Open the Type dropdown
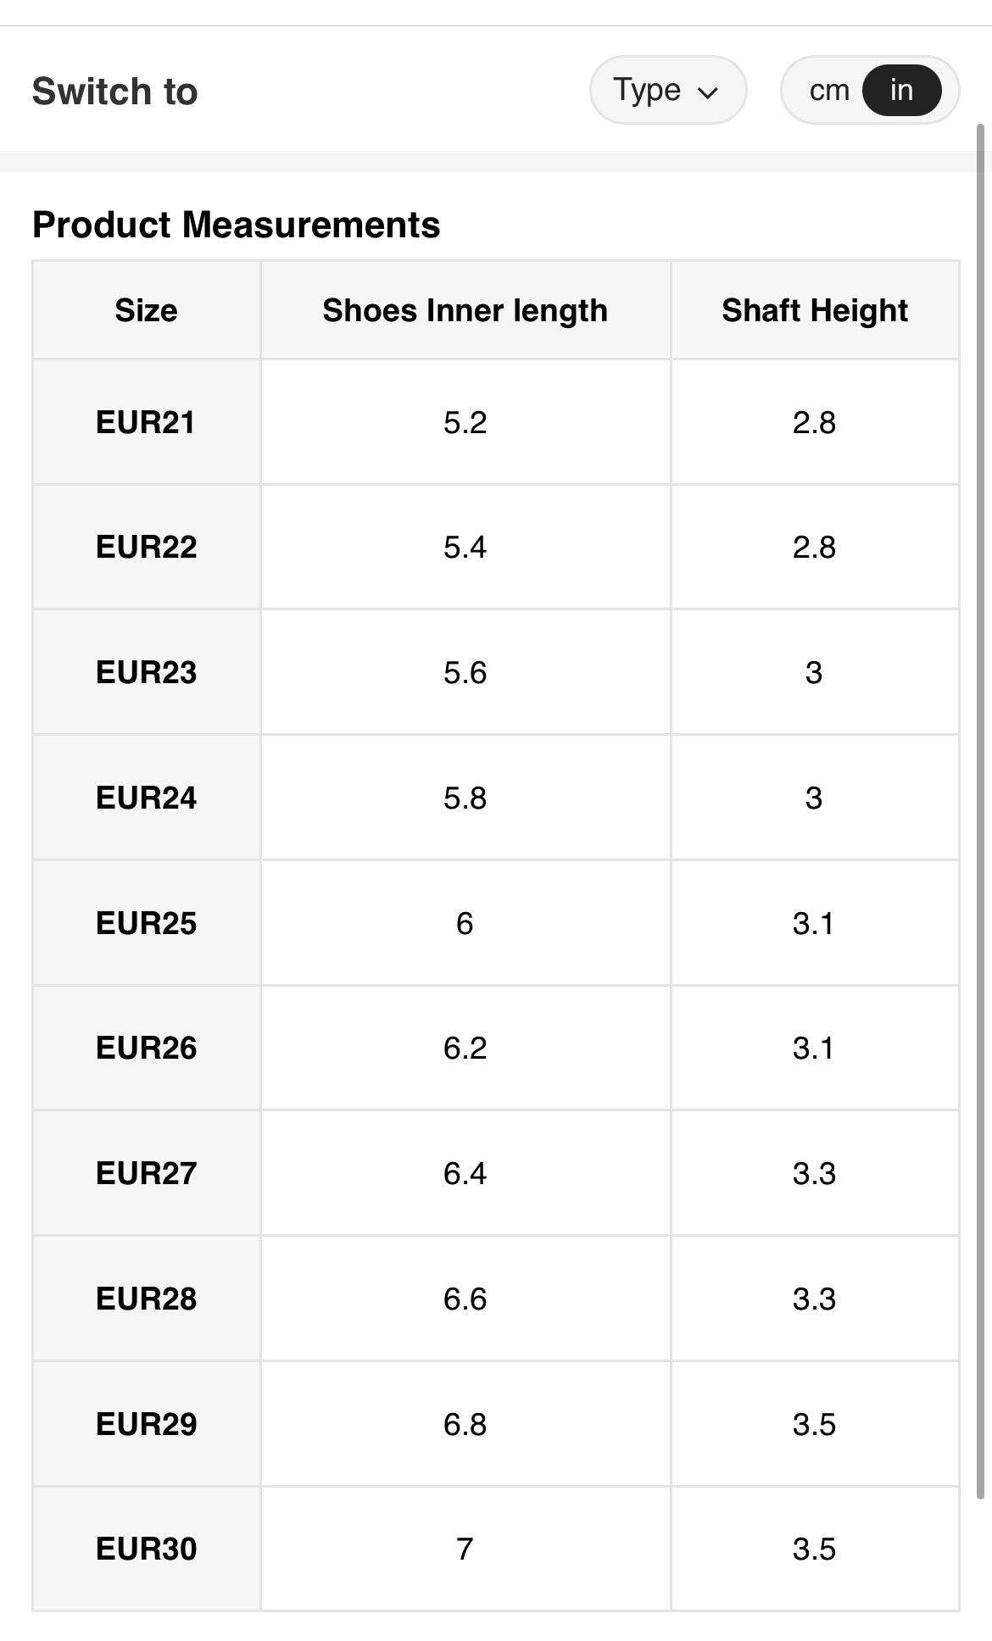992x1641 pixels. (667, 90)
